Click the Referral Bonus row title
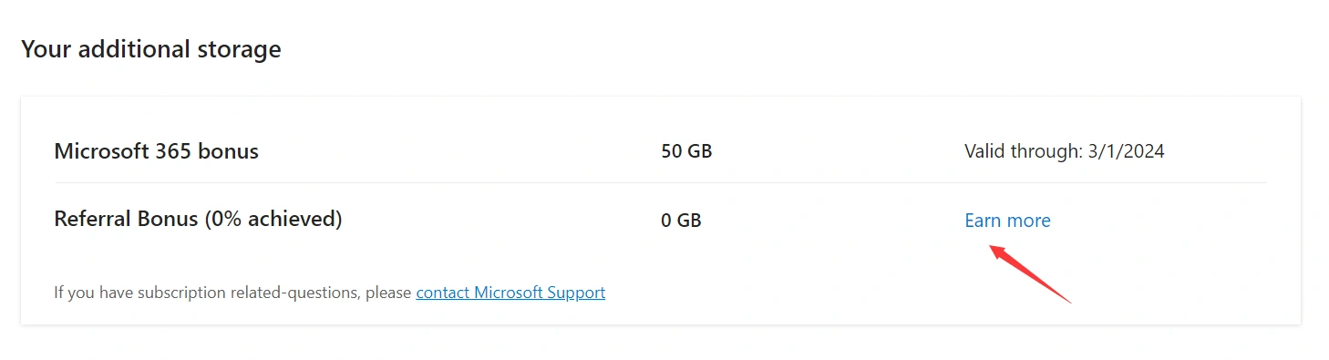The image size is (1329, 360). click(198, 219)
